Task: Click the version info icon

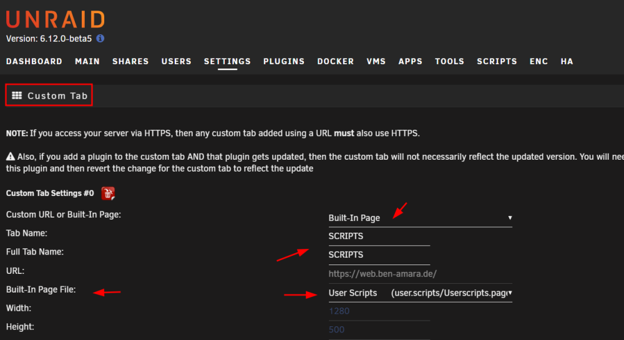Action: tap(100, 38)
